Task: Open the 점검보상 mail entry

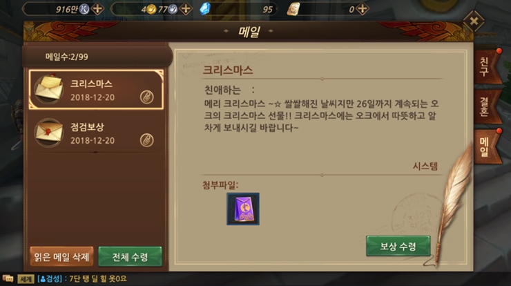Action: [x=96, y=133]
